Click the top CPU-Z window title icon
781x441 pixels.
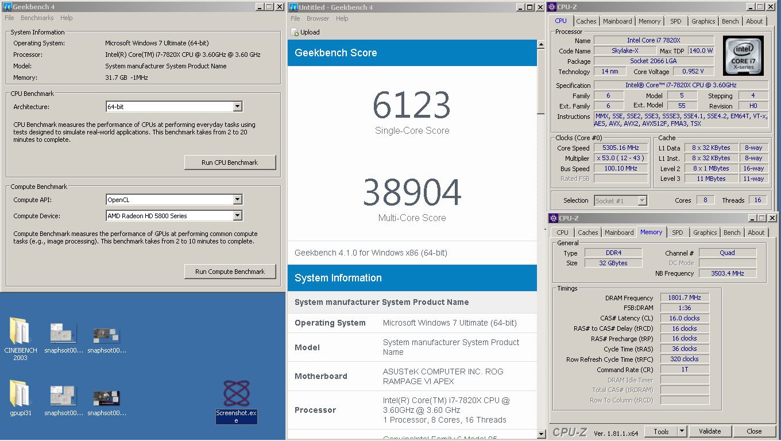coord(553,7)
